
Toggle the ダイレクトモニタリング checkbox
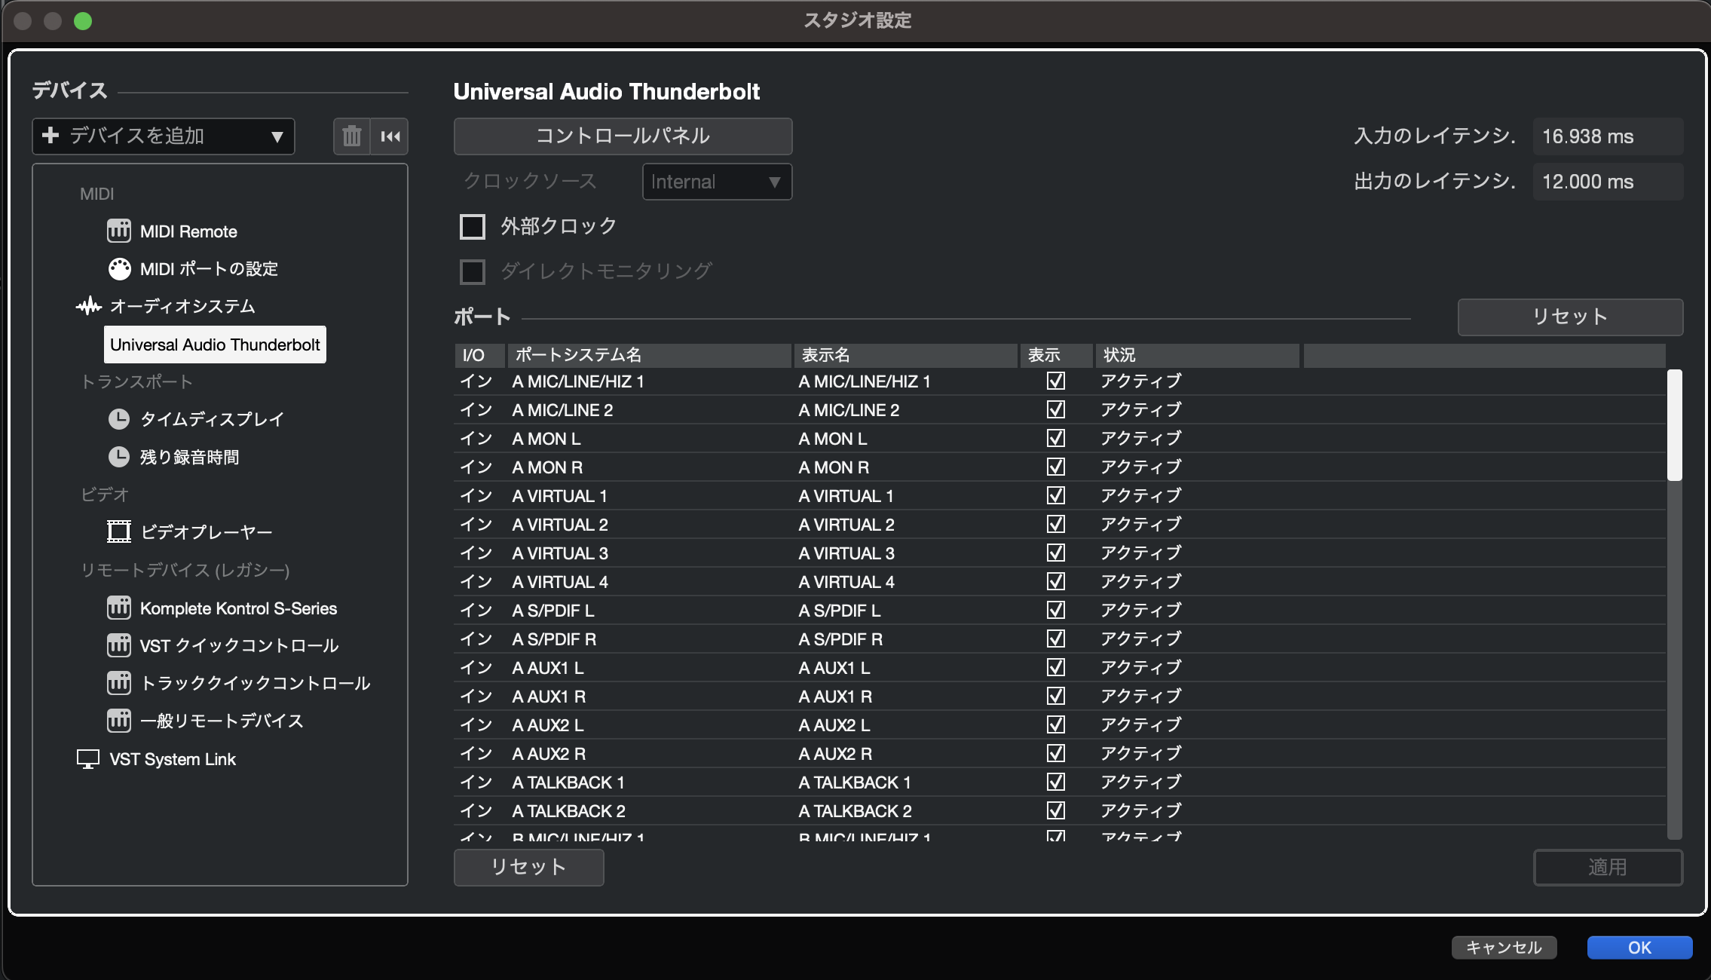tap(473, 271)
